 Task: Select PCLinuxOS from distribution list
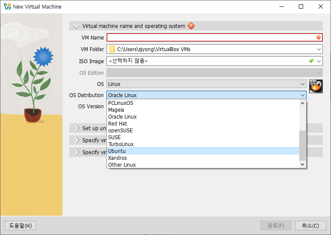coord(203,103)
